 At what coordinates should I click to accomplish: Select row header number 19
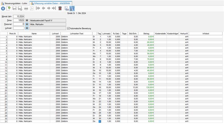click(4, 87)
